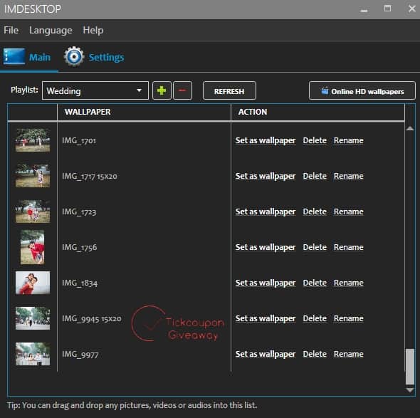The height and width of the screenshot is (418, 420).
Task: Select the IMG_1701 thumbnail
Action: [x=33, y=140]
